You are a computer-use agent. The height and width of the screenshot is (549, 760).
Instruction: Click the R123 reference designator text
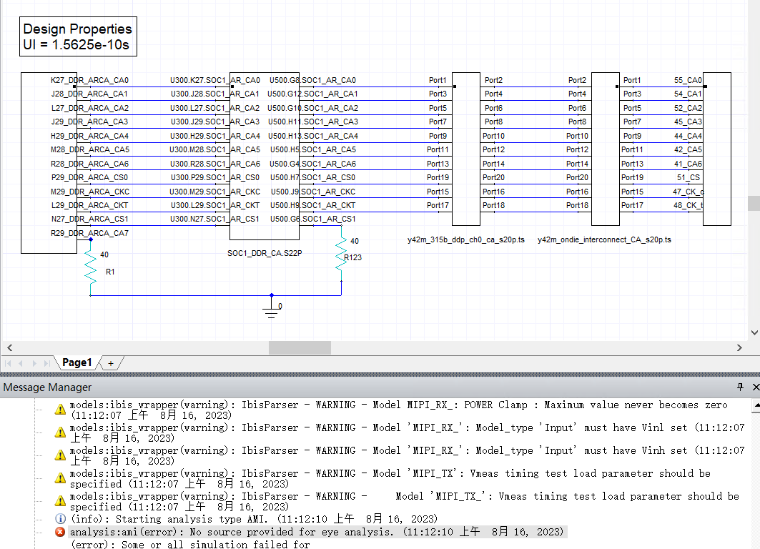tap(353, 257)
